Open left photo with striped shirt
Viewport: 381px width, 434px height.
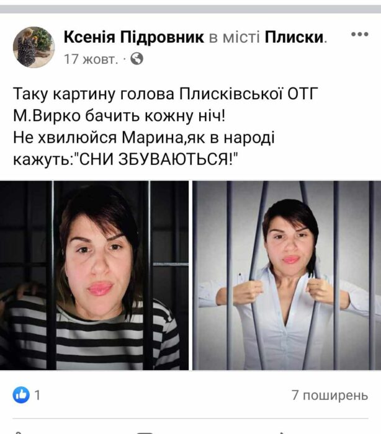point(94,275)
